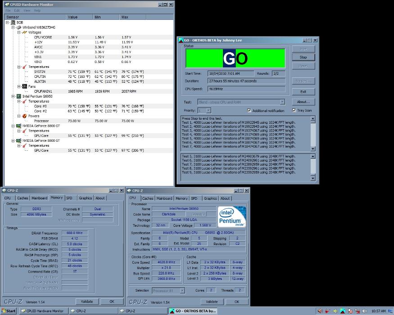The width and height of the screenshot is (394, 315).
Task: Open CPUID Hardware Monitor from the taskbar
Action: click(43, 311)
